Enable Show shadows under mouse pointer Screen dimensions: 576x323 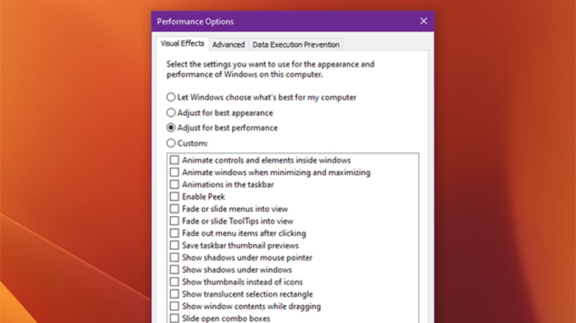[x=174, y=257]
